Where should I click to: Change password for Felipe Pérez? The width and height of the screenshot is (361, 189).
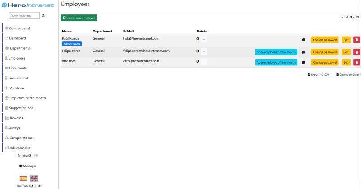(324, 52)
